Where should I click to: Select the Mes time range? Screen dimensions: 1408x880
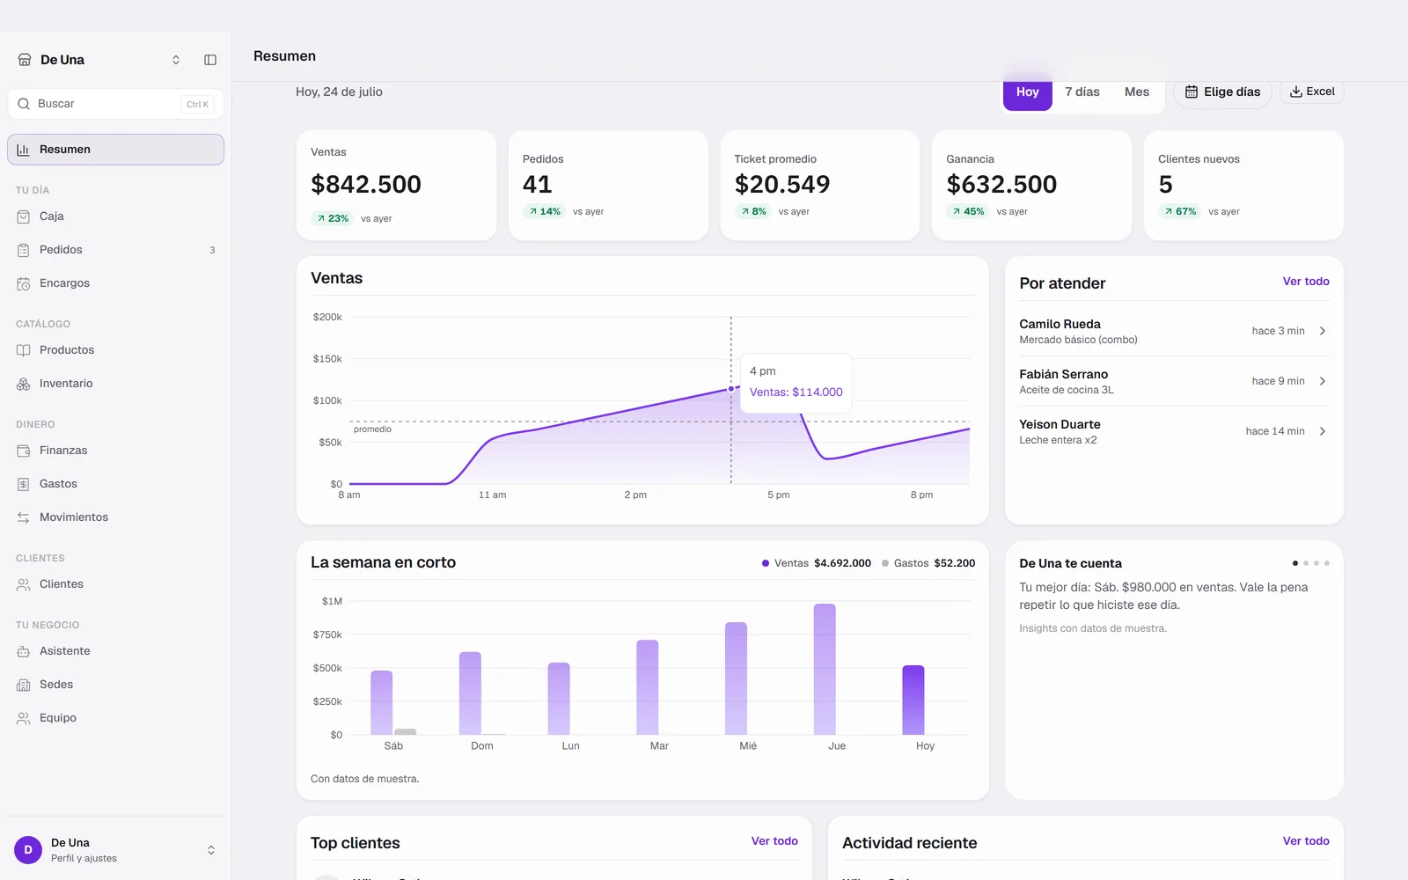[1137, 92]
